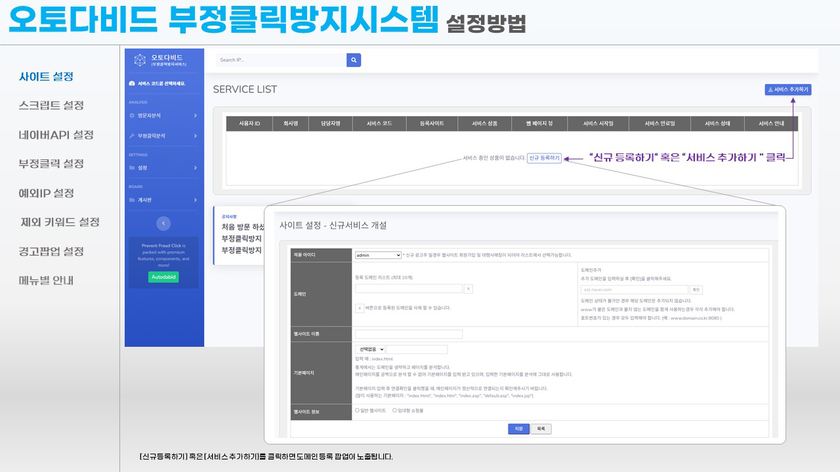Expand the 방문자분석 menu chevron

pos(195,115)
